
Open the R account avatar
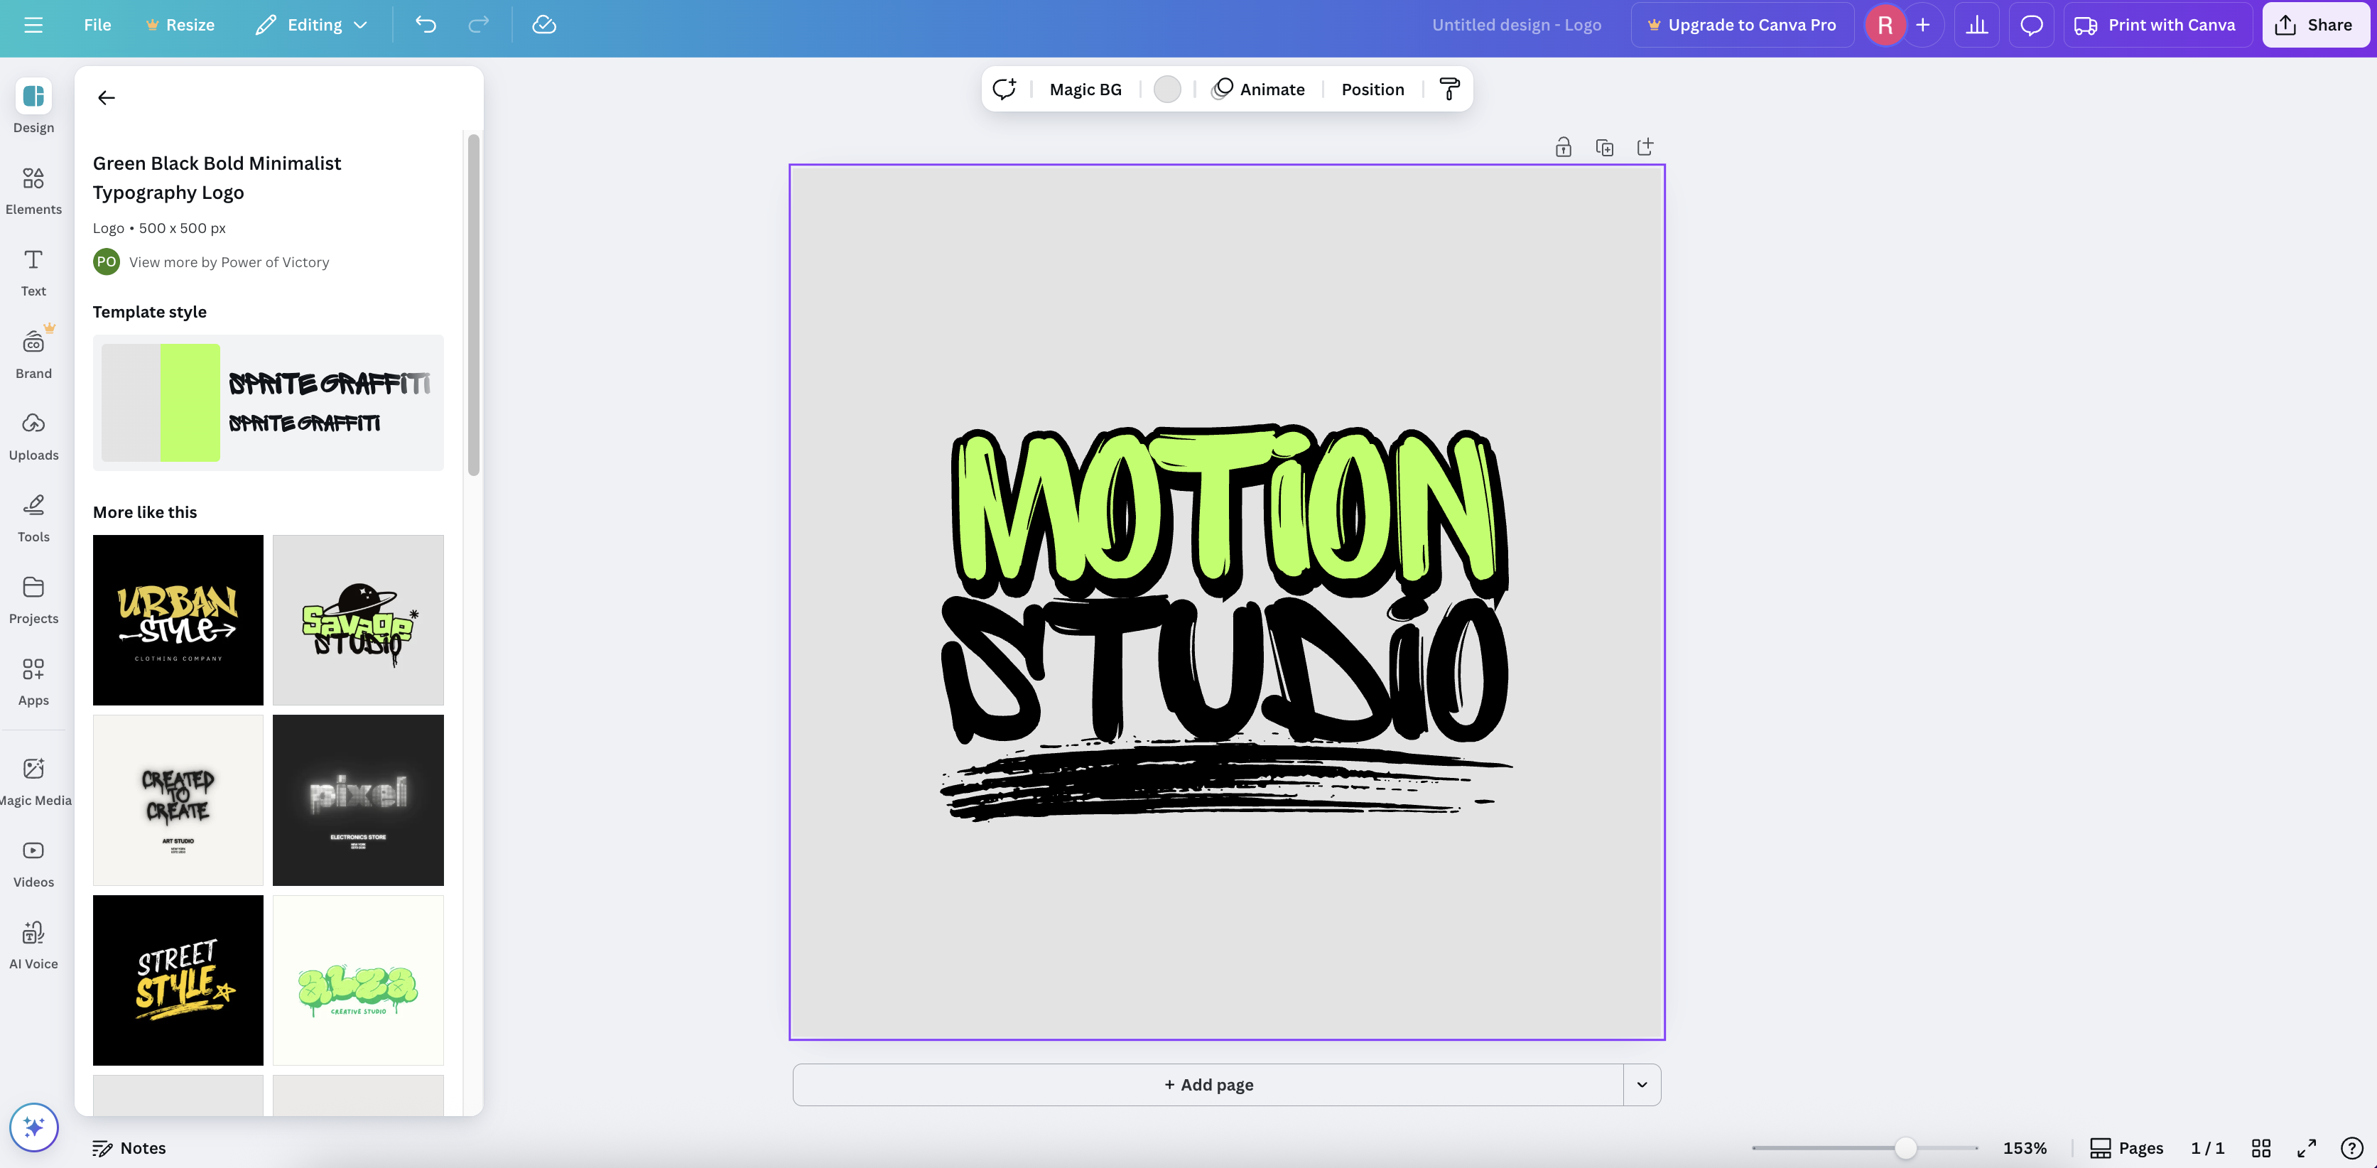(1884, 25)
